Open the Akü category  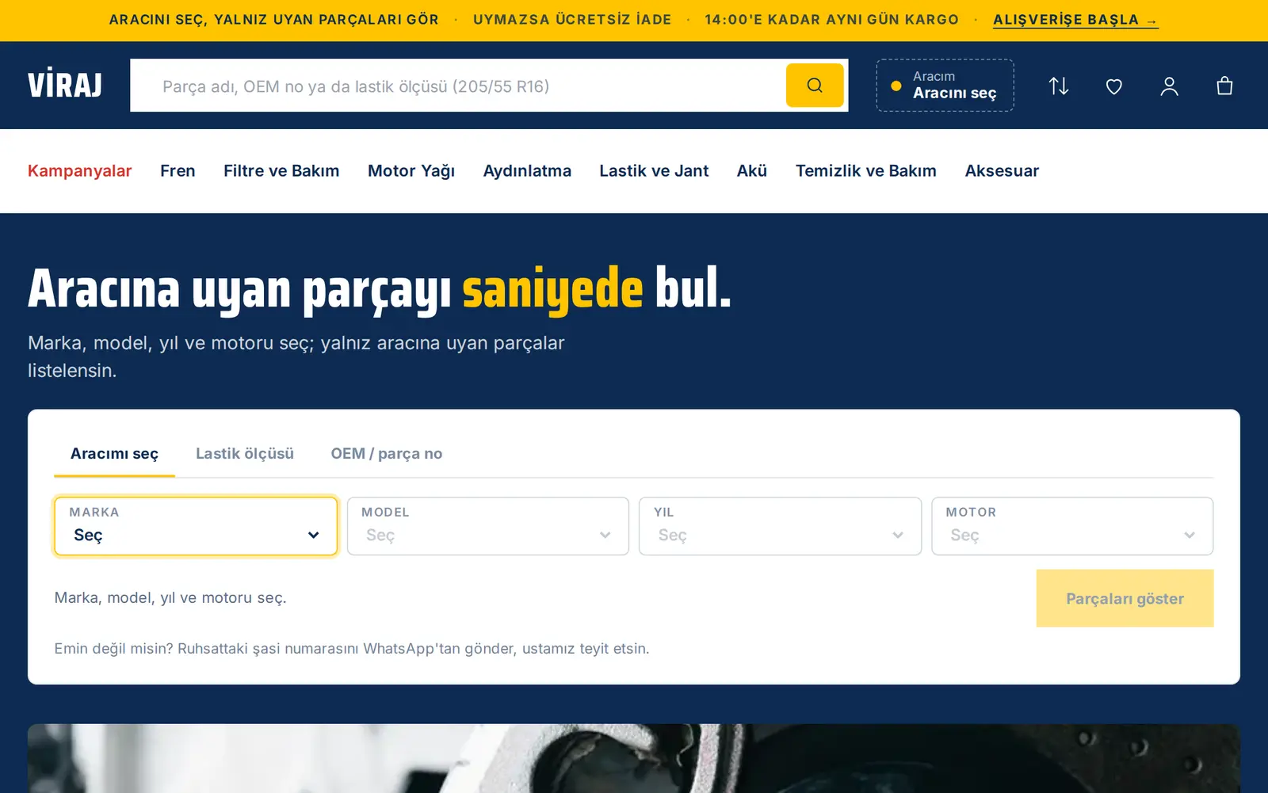752,171
